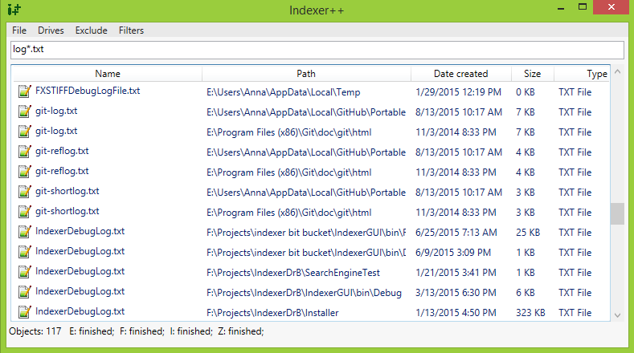Viewport: 634px width, 353px height.
Task: Click the scroll up arrow of results list
Action: pyautogui.click(x=617, y=71)
